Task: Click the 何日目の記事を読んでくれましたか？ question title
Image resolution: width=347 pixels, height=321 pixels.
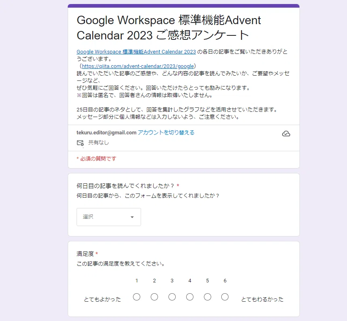Action: tap(125, 186)
